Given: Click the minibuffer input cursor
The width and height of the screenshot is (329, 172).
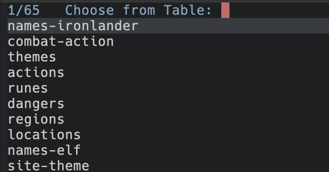Looking at the screenshot, I should (225, 10).
